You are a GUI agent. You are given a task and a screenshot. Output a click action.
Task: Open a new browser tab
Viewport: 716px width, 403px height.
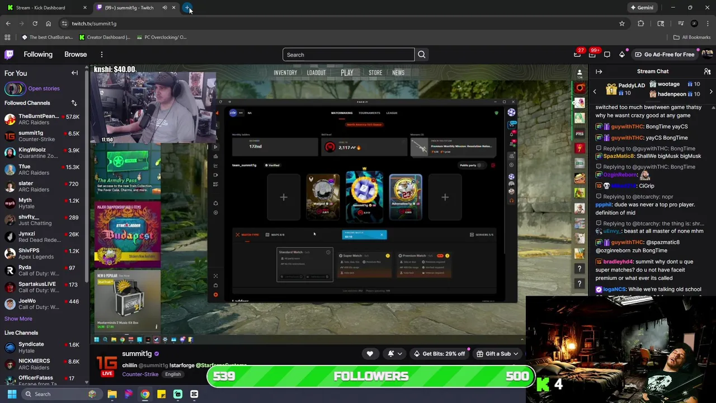tap(187, 8)
